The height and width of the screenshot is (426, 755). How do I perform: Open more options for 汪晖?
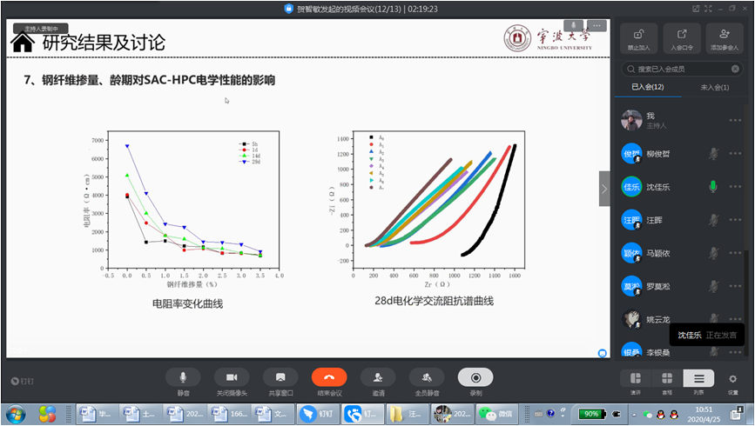click(x=736, y=220)
